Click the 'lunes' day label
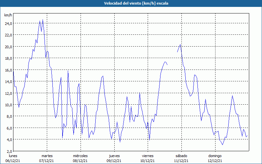The width and height of the screenshot is (262, 164). point(13,156)
